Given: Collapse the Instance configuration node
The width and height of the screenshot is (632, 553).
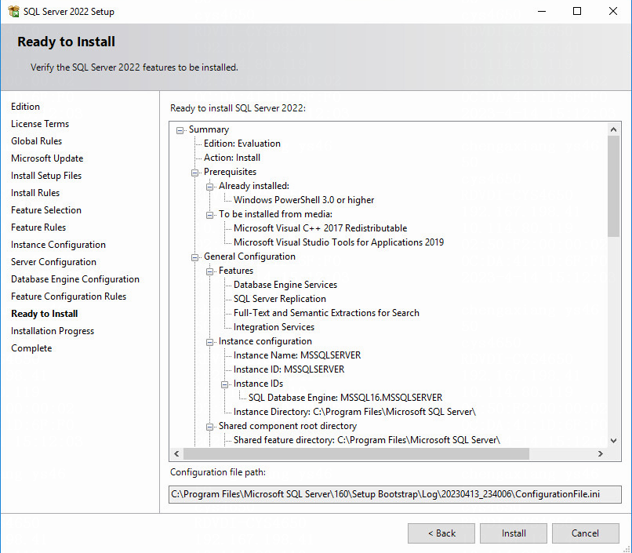Looking at the screenshot, I should (x=209, y=342).
